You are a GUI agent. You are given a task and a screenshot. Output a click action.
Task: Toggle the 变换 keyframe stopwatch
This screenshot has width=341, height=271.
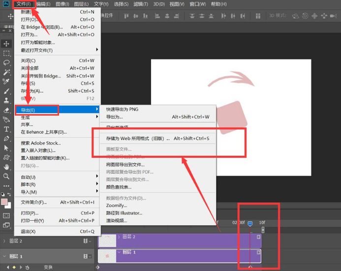click(x=27, y=267)
